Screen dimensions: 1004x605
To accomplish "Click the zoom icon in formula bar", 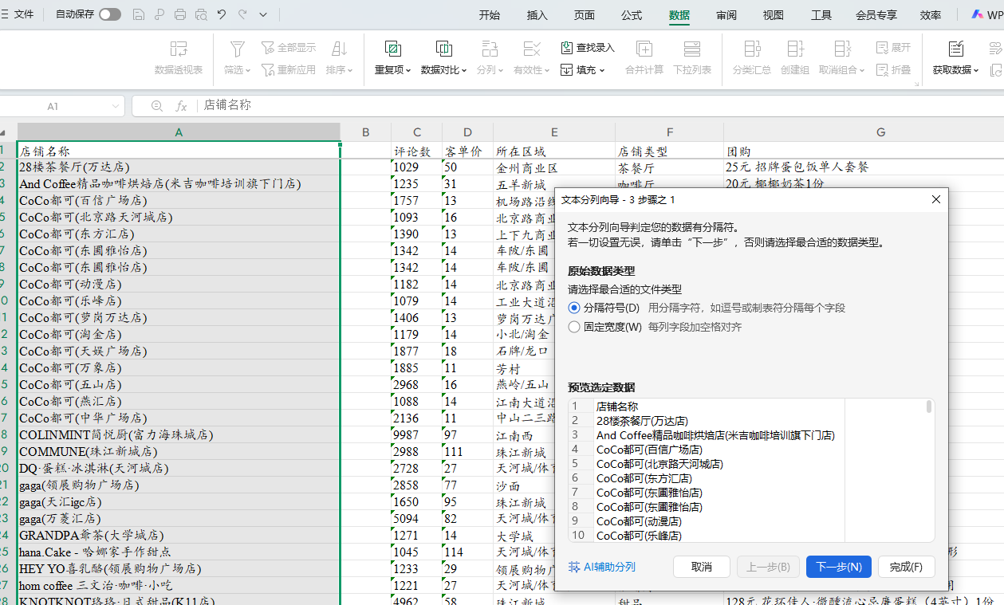I will point(157,106).
